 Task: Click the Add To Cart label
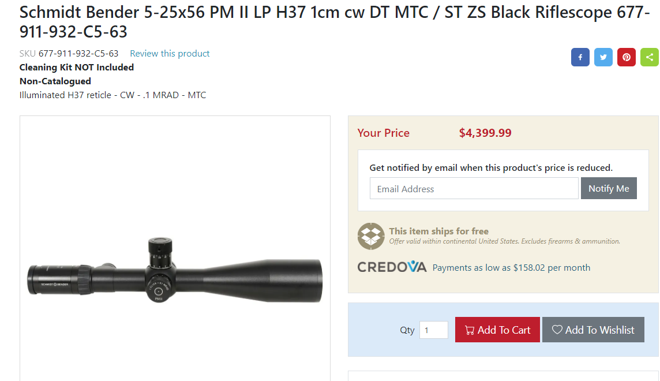[x=504, y=330]
